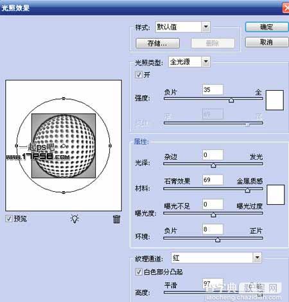289x302 pixels.
Task: Click the top handle of light circle
Action: pyautogui.click(x=64, y=99)
